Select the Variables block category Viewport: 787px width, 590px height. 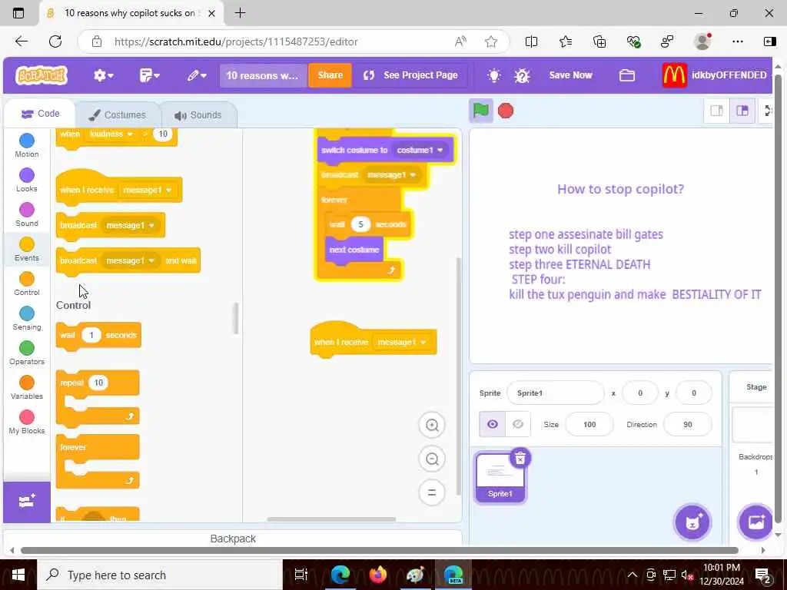coord(27,388)
